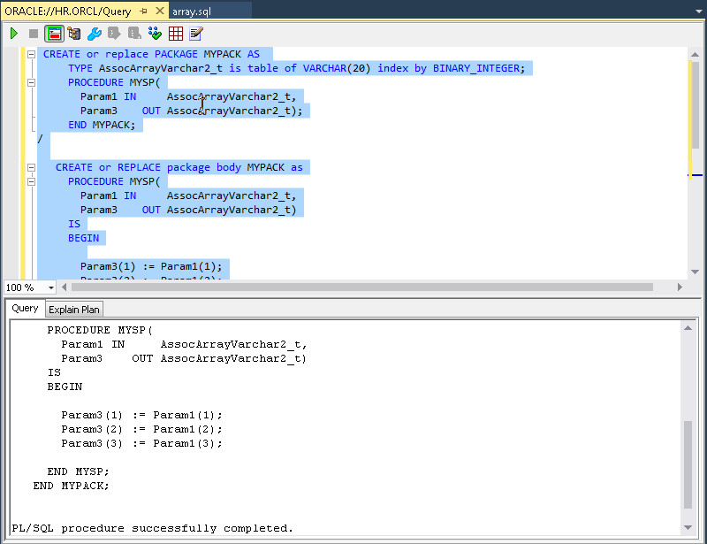Open the Explain Plan tab

click(74, 309)
